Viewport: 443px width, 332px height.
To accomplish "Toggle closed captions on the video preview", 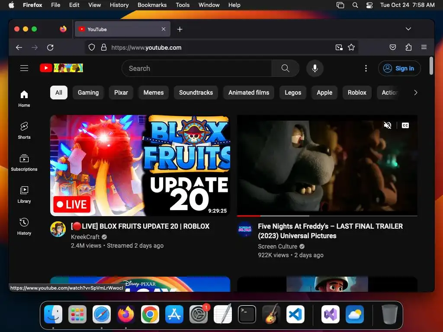I will point(405,125).
